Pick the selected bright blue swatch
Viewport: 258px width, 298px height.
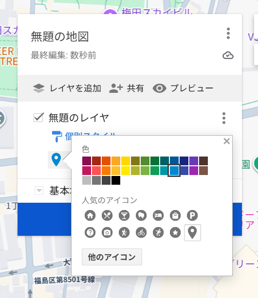(174, 171)
